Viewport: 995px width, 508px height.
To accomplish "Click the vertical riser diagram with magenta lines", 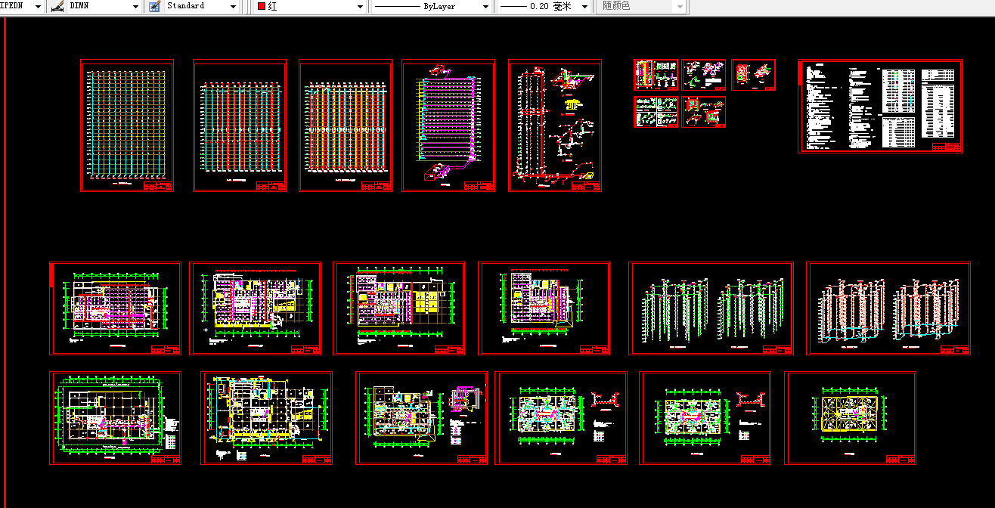I will (448, 125).
